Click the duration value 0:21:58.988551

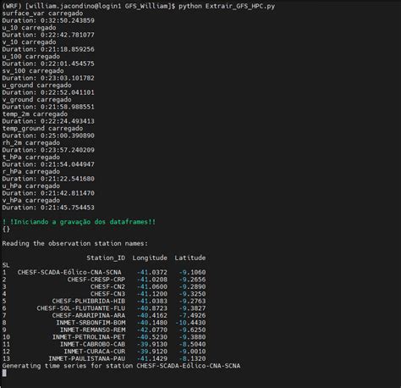(x=68, y=107)
